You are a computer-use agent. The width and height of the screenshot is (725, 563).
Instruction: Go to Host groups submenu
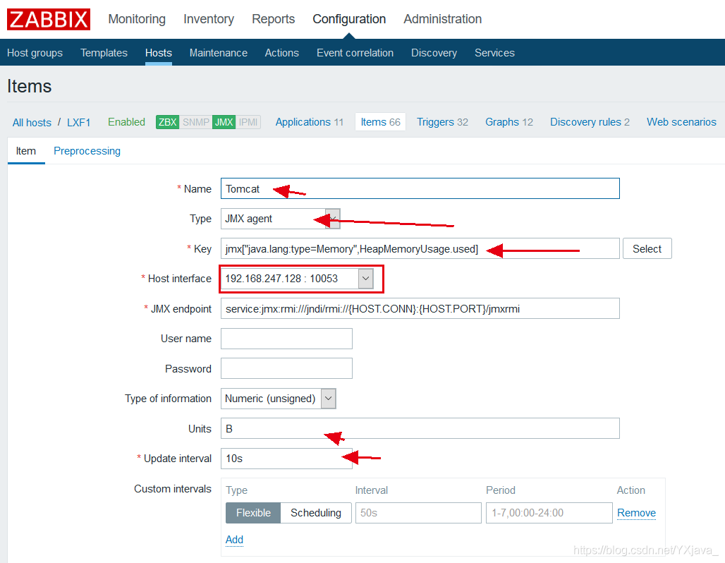tap(35, 53)
